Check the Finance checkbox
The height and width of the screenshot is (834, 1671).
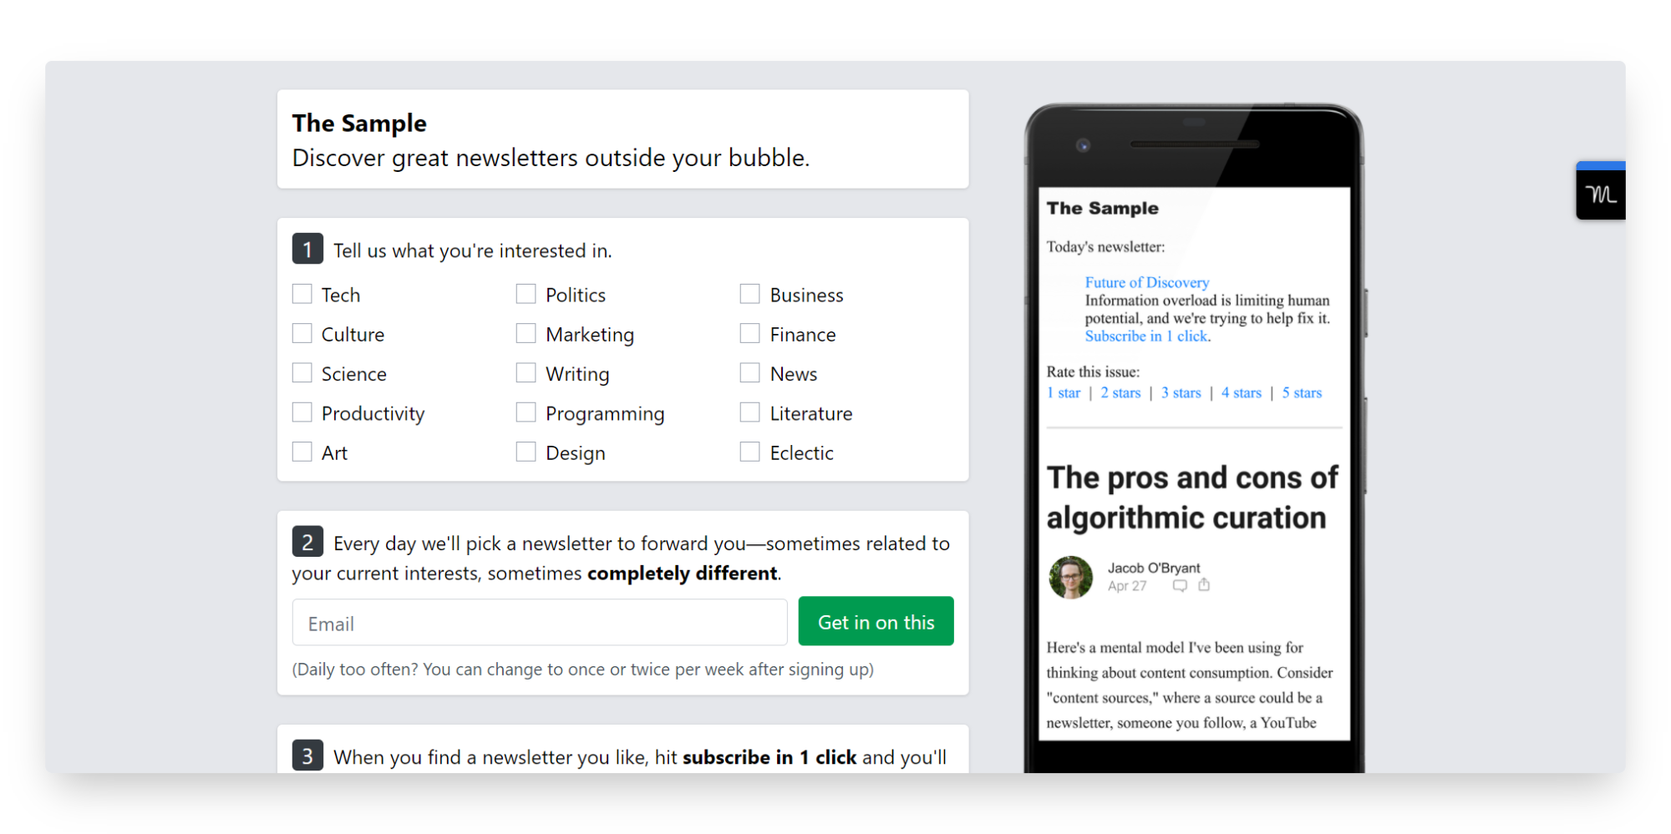click(749, 333)
